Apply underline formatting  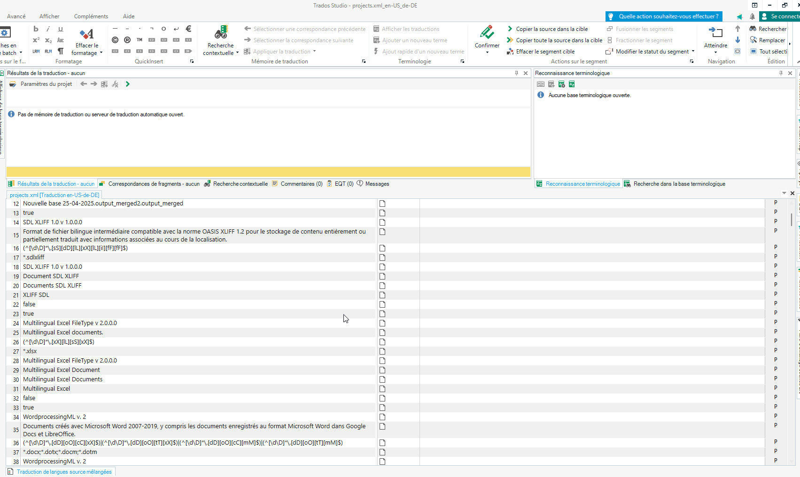pos(61,29)
